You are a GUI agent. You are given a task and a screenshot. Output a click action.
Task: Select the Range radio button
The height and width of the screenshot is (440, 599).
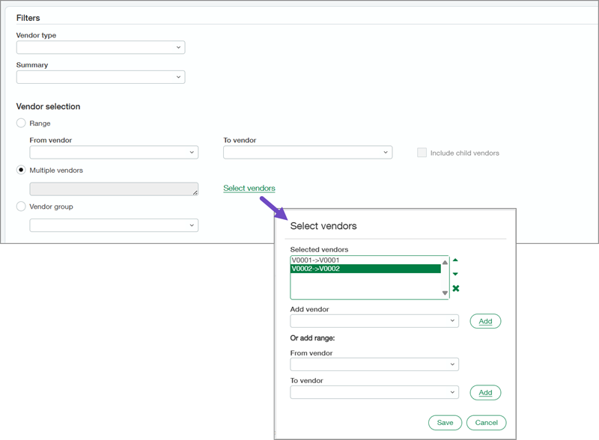[x=21, y=123]
